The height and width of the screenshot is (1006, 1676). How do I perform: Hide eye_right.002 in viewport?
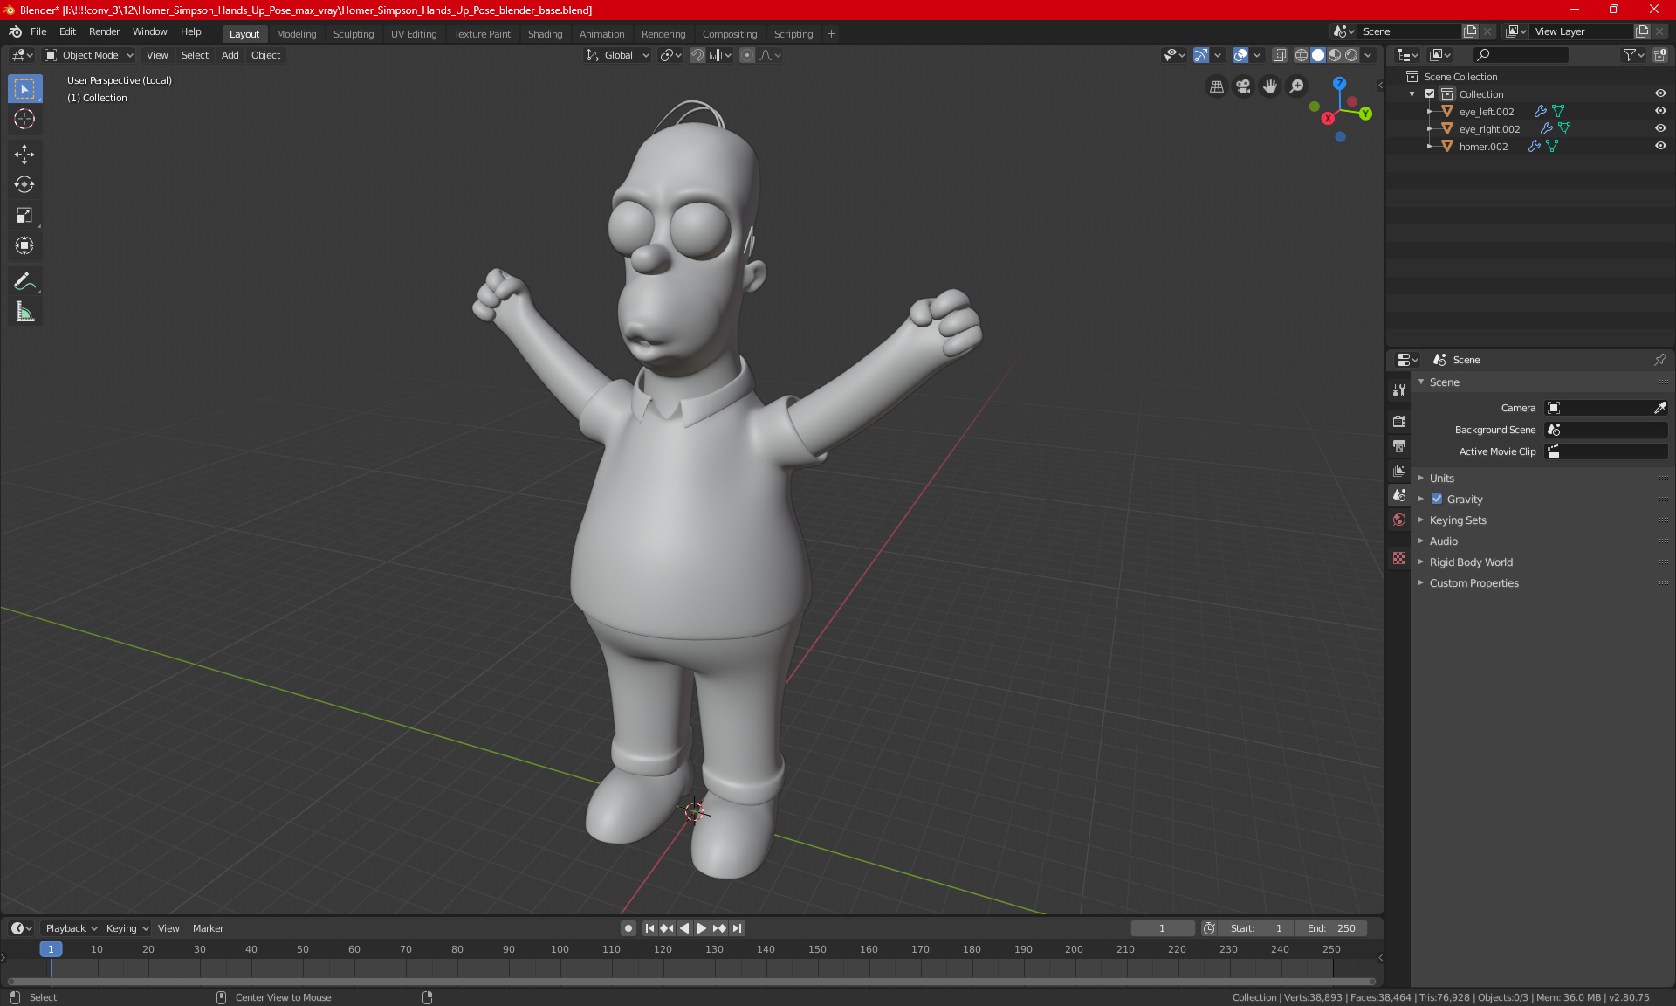pyautogui.click(x=1659, y=128)
